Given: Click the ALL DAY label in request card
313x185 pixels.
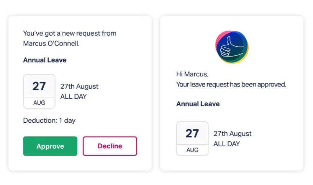Looking at the screenshot, I should point(74,97).
